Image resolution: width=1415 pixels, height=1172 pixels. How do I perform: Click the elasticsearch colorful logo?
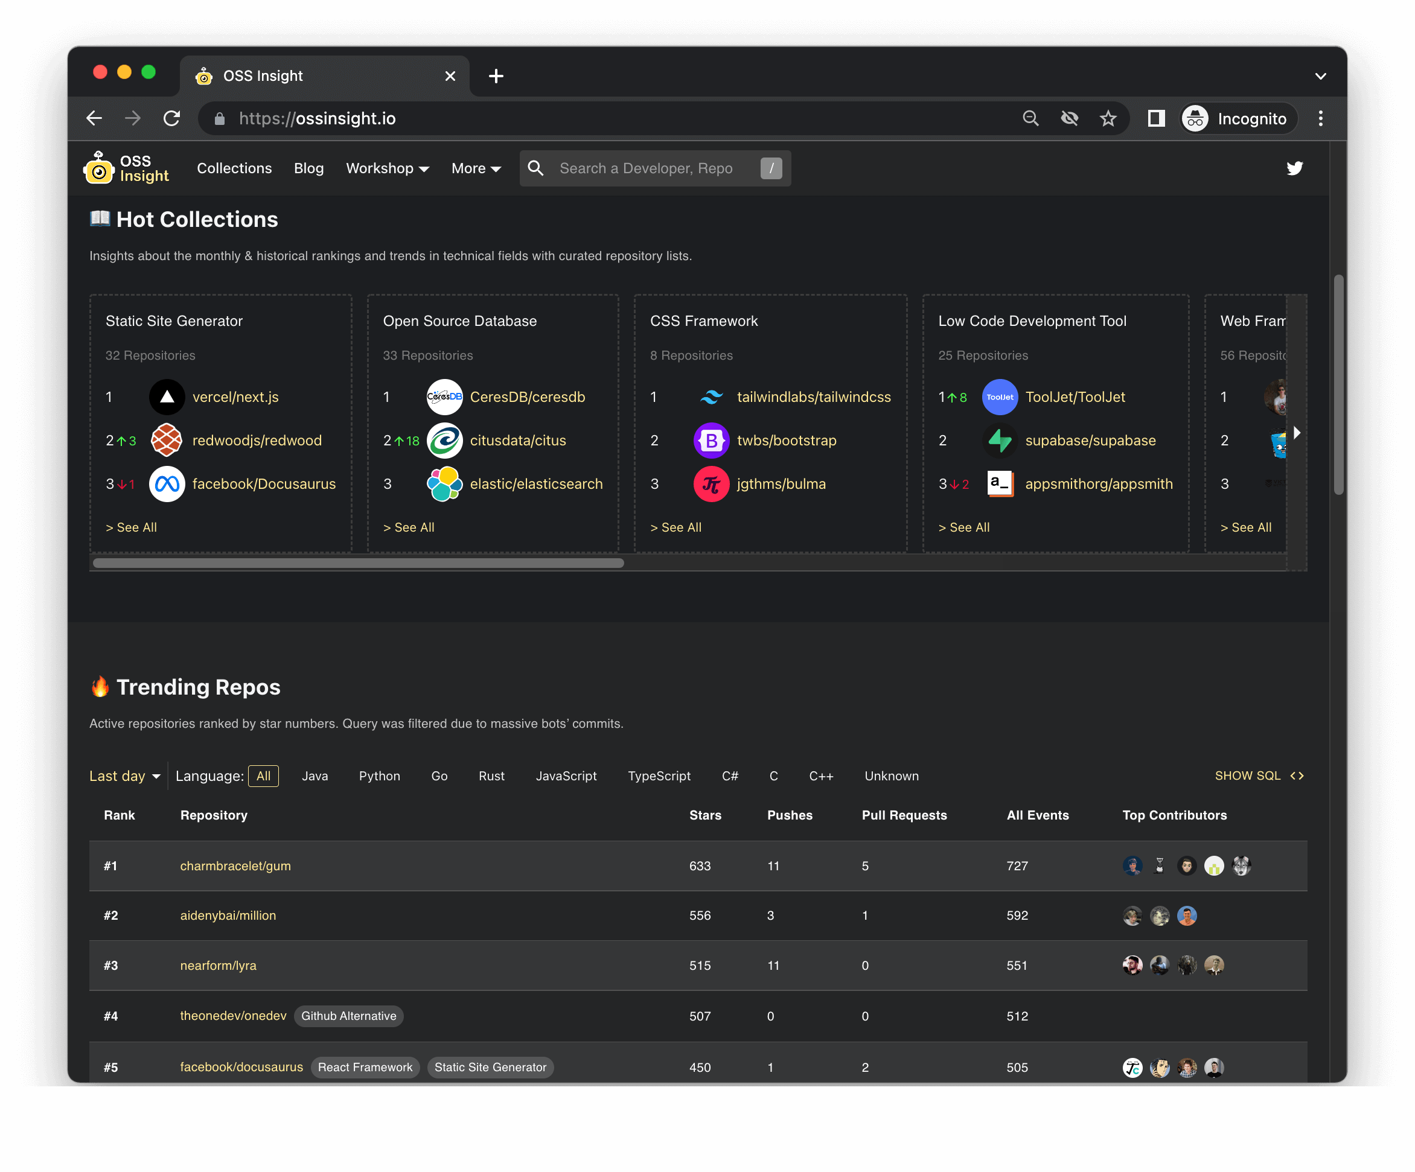pos(445,484)
